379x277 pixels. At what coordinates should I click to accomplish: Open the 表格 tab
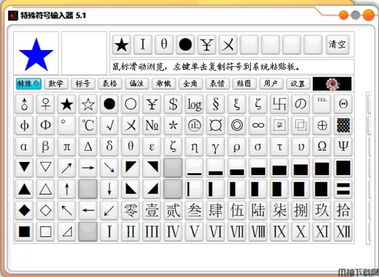click(x=109, y=83)
